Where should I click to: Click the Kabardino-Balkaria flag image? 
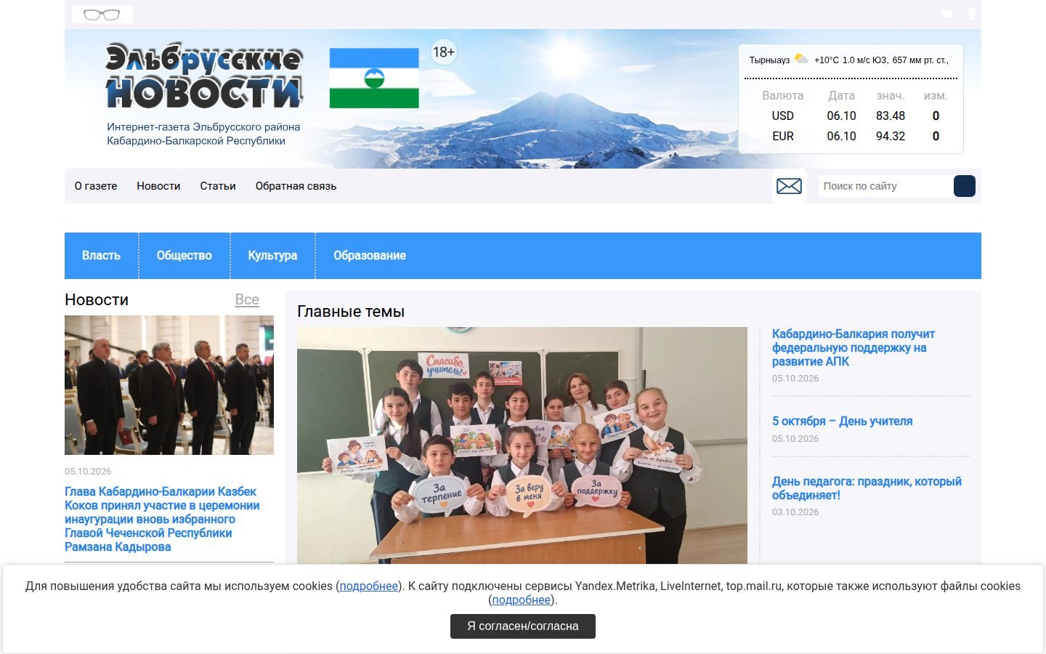point(374,78)
